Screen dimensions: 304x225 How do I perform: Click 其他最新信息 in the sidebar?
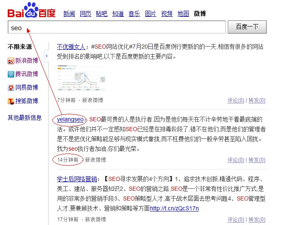(x=24, y=118)
